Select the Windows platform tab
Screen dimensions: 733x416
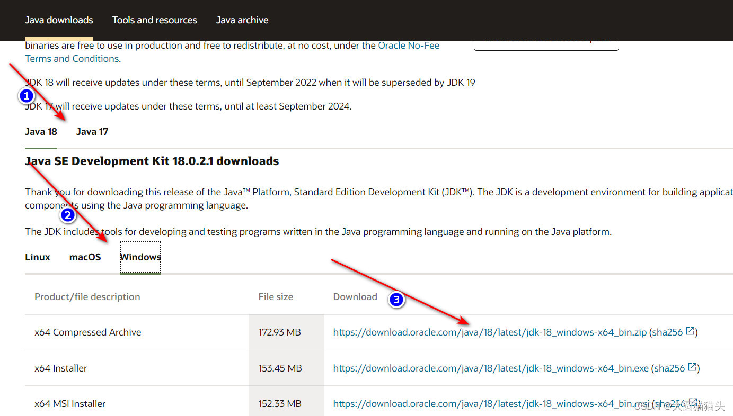140,257
